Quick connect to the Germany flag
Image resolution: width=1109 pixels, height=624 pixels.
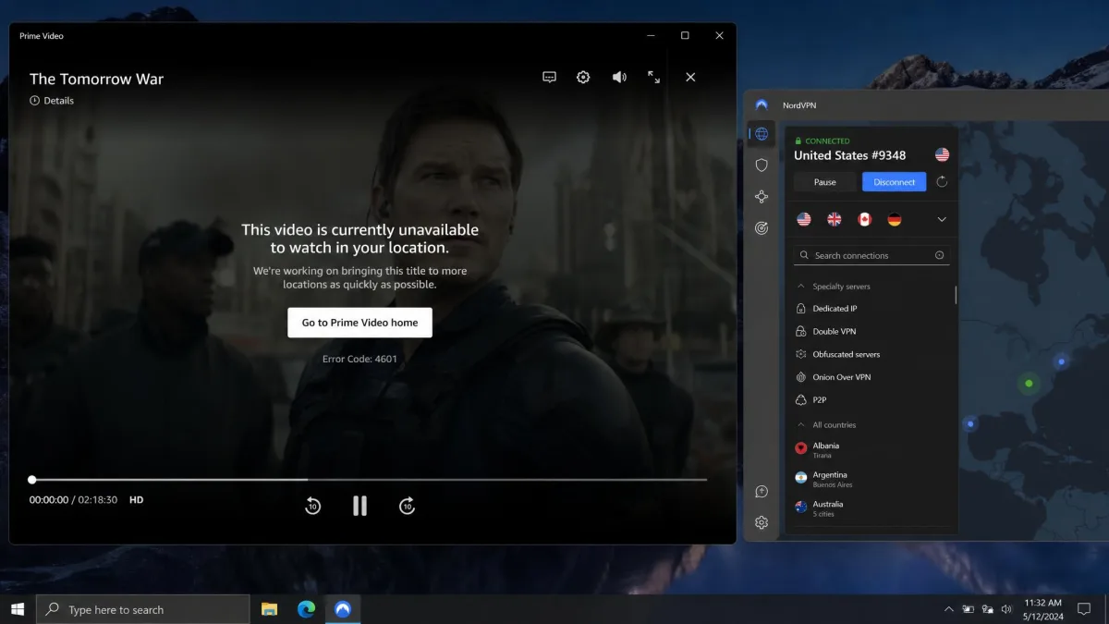point(895,219)
